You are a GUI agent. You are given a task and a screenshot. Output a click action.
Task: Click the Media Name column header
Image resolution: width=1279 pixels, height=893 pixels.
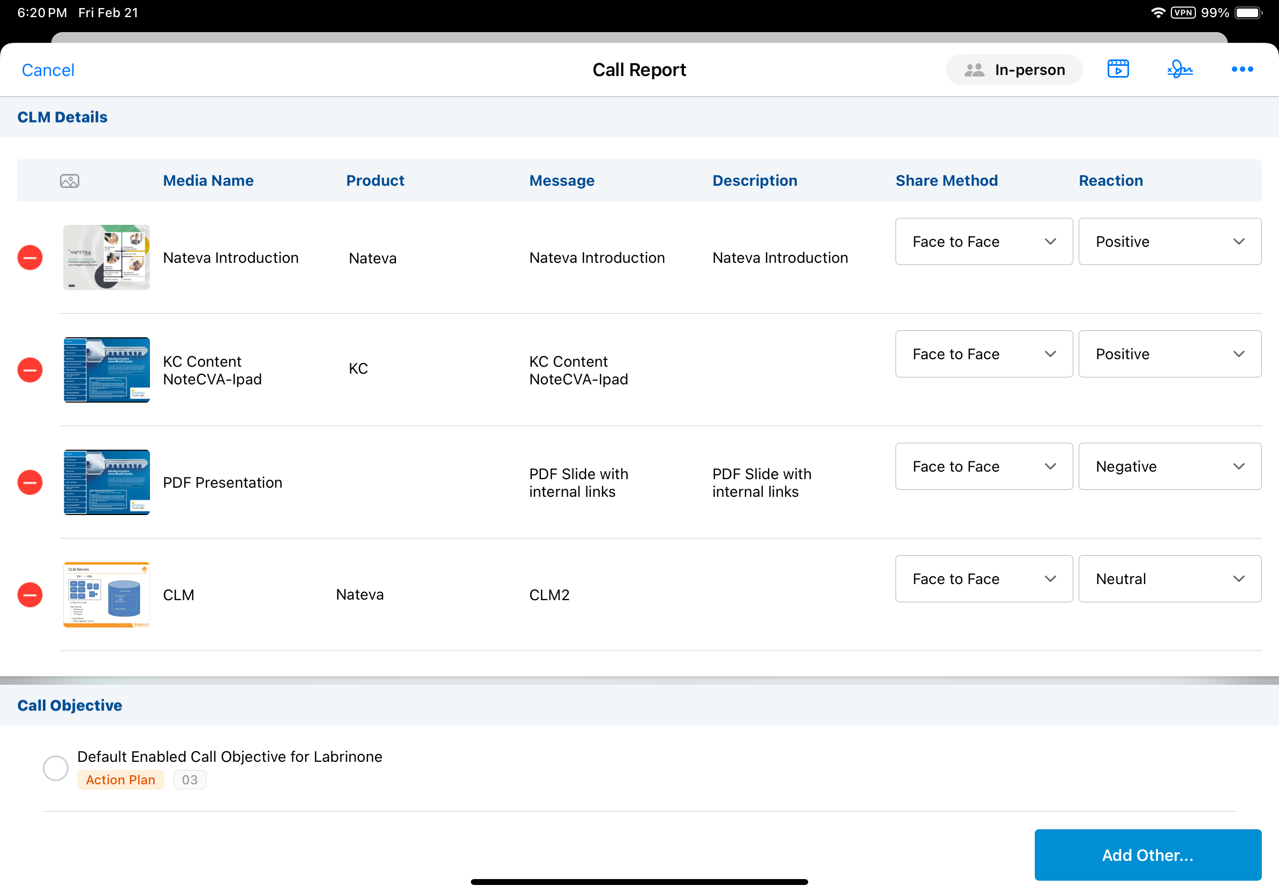208,181
